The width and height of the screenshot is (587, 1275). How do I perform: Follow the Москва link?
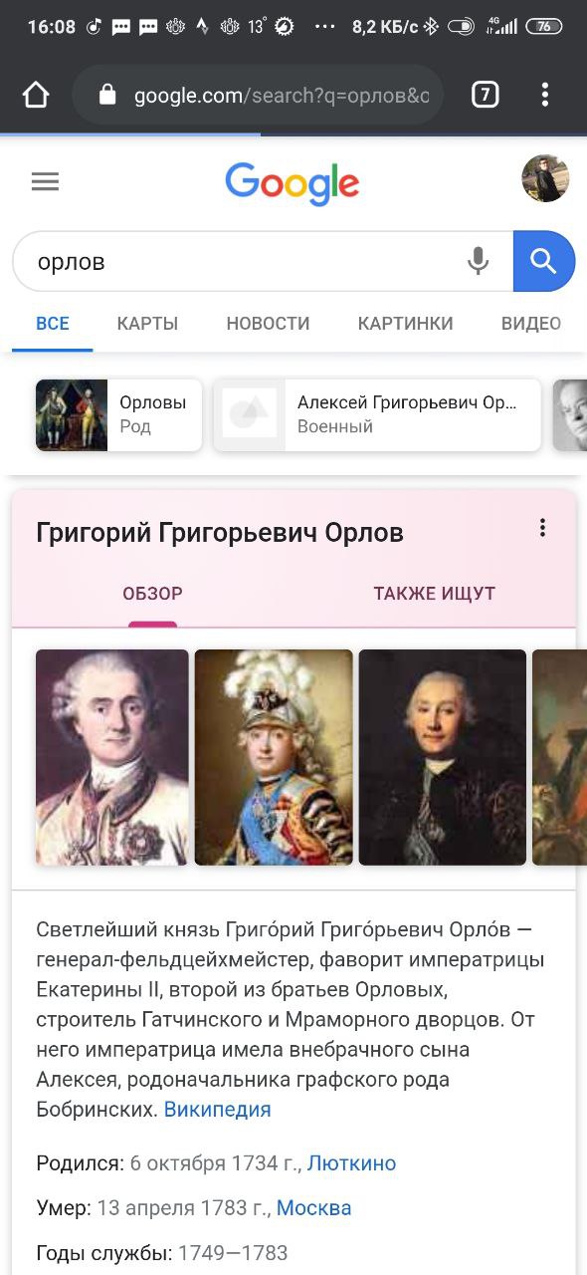pyautogui.click(x=313, y=1208)
